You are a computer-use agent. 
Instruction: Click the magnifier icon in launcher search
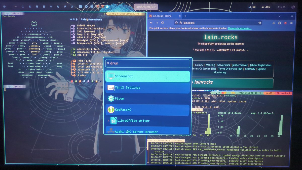107,63
